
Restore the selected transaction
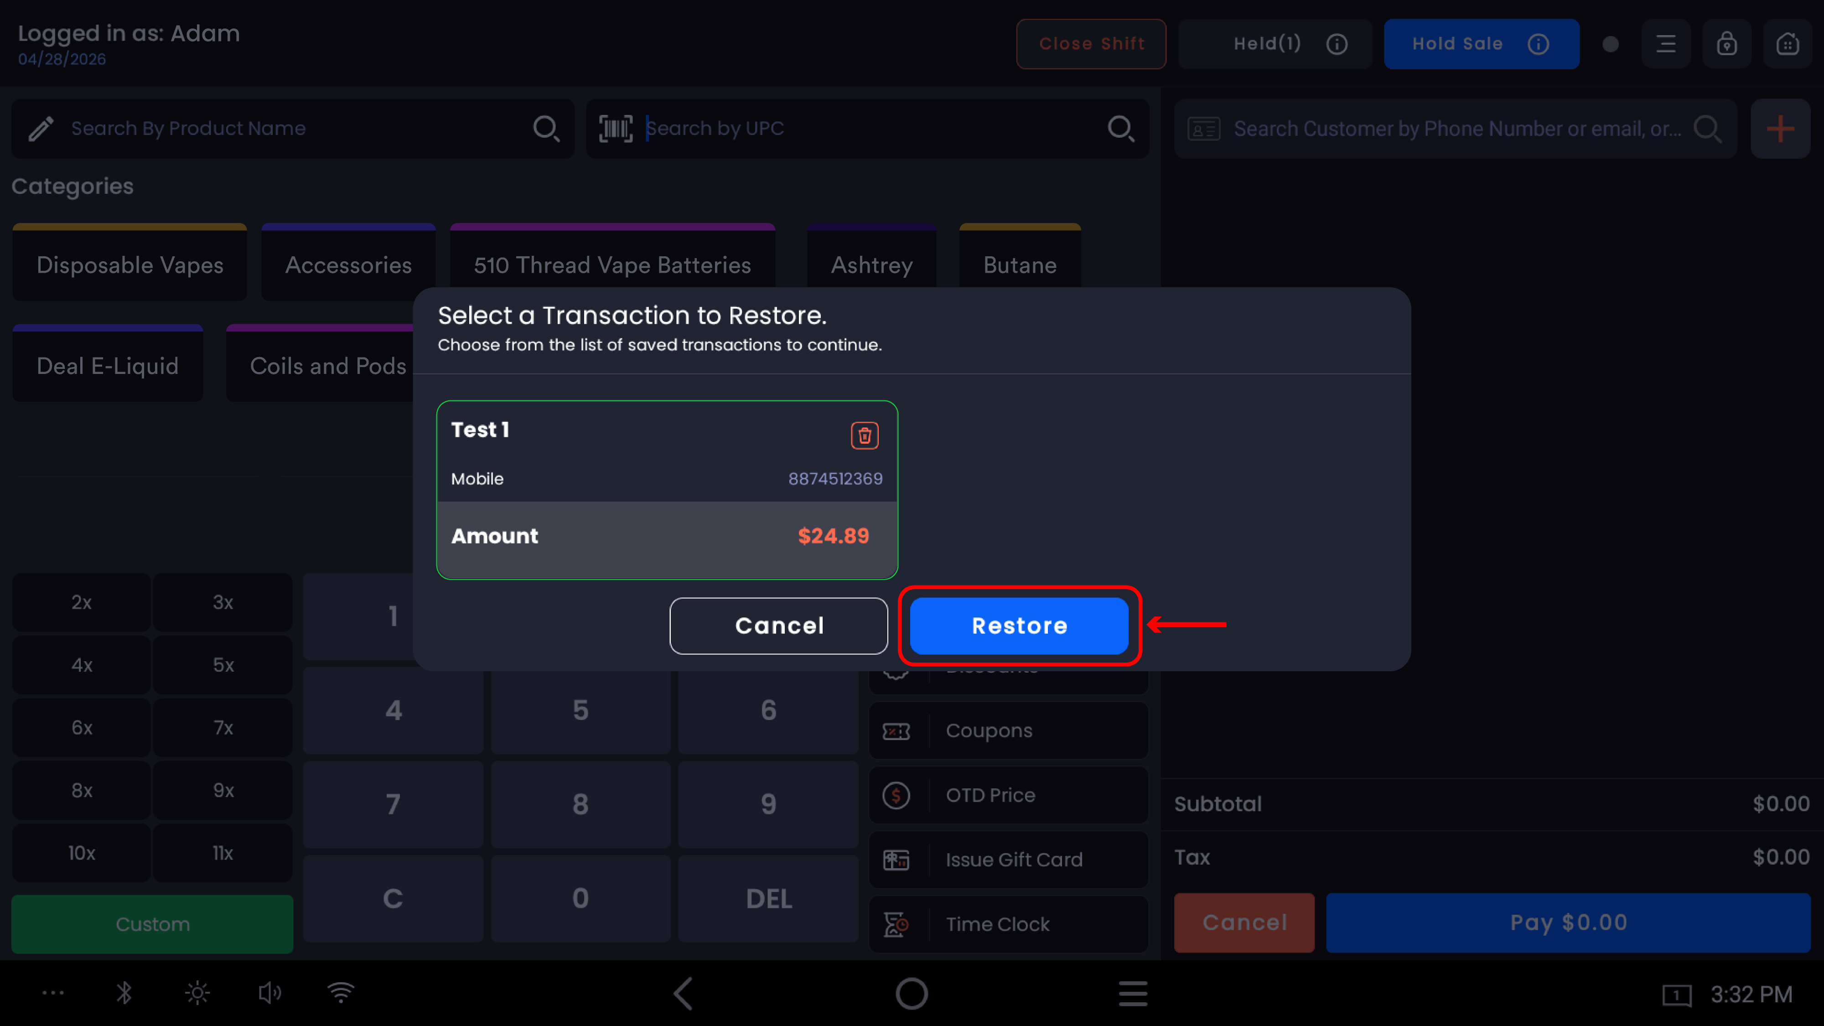pyautogui.click(x=1019, y=626)
